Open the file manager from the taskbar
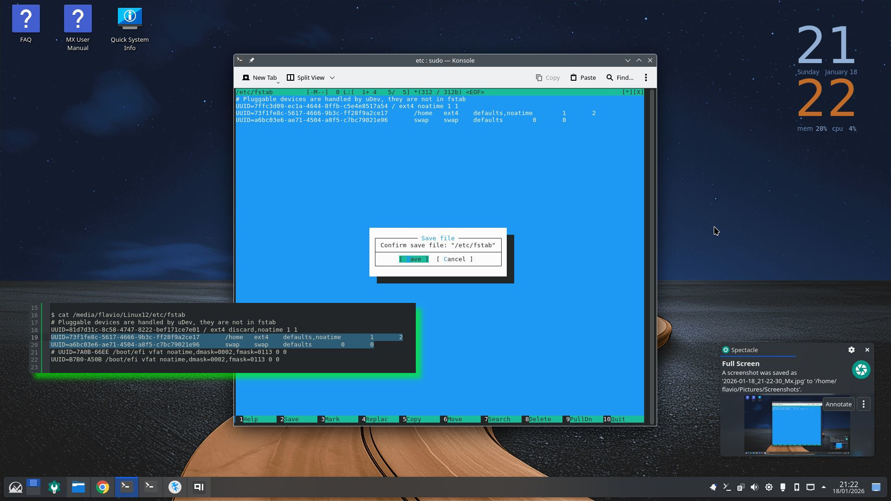Image resolution: width=891 pixels, height=501 pixels. [x=78, y=487]
